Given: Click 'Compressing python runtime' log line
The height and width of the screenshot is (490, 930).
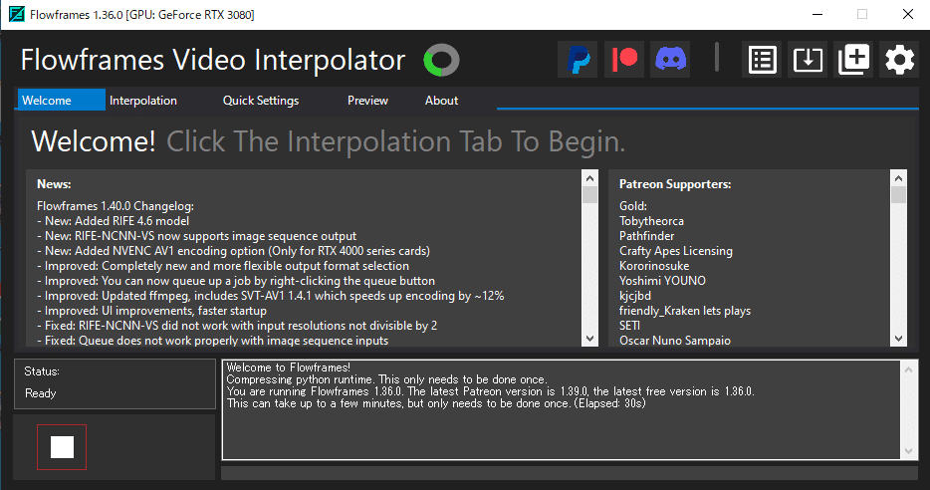Looking at the screenshot, I should click(386, 379).
